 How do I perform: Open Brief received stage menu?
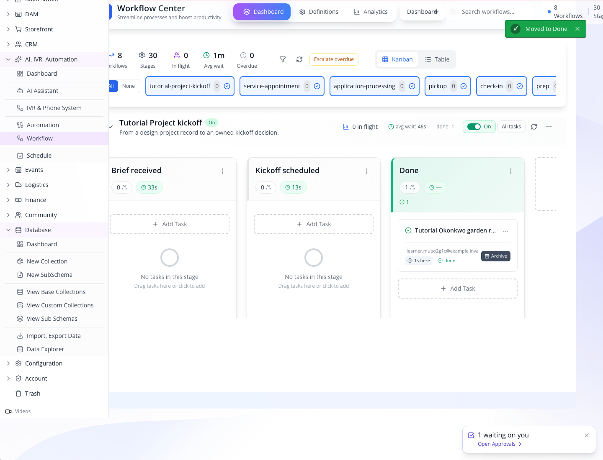[x=223, y=171]
